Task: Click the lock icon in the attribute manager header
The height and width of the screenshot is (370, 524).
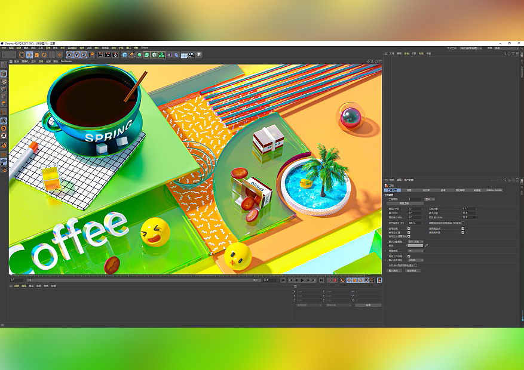Action: click(x=509, y=180)
